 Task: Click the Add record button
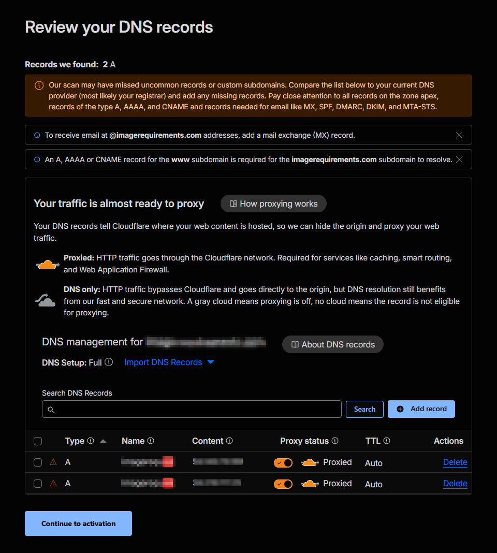(421, 409)
